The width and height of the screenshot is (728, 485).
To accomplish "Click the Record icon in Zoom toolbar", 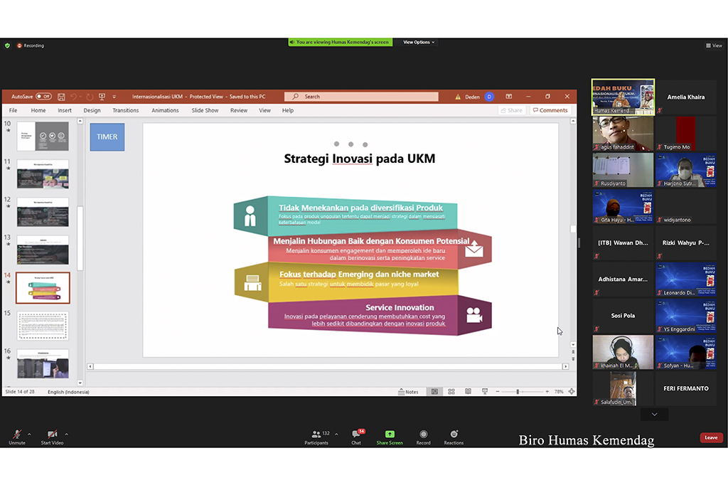I will tap(424, 434).
